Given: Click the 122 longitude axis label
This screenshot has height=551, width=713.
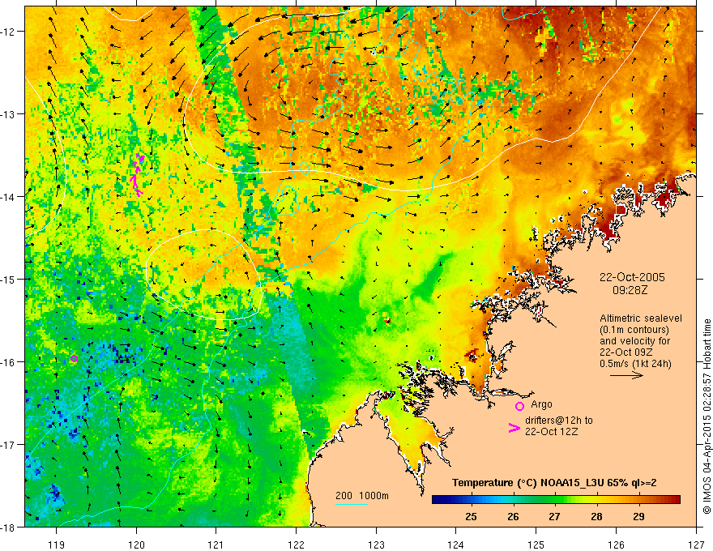Looking at the screenshot, I should 297,545.
